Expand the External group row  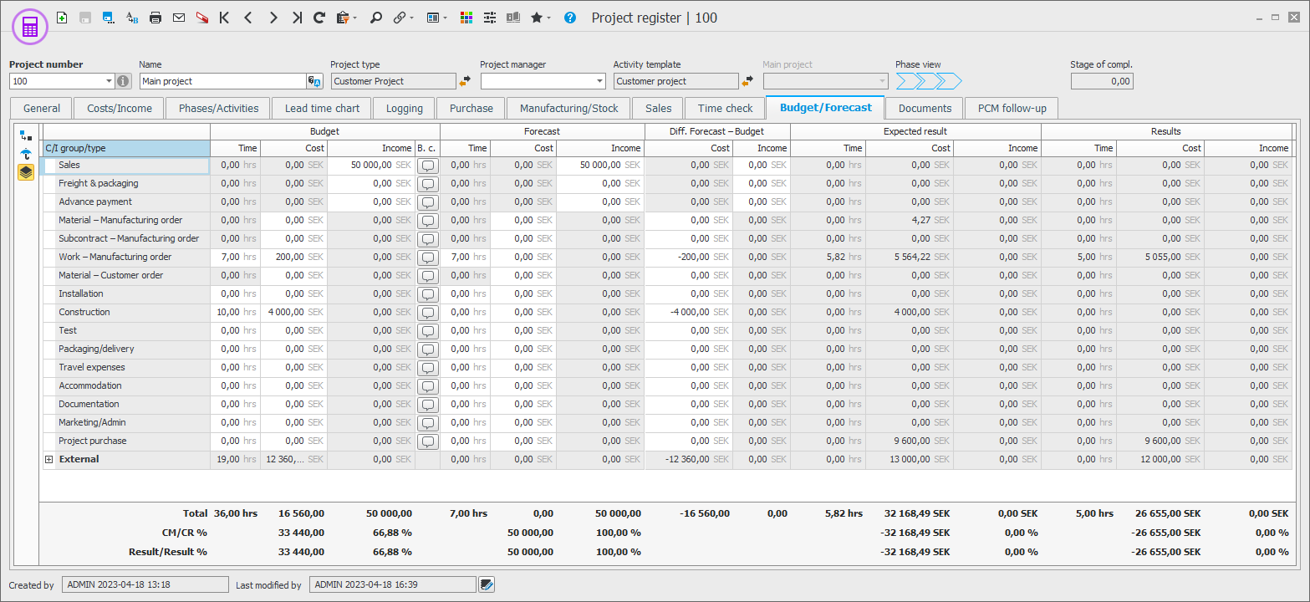[x=49, y=460]
